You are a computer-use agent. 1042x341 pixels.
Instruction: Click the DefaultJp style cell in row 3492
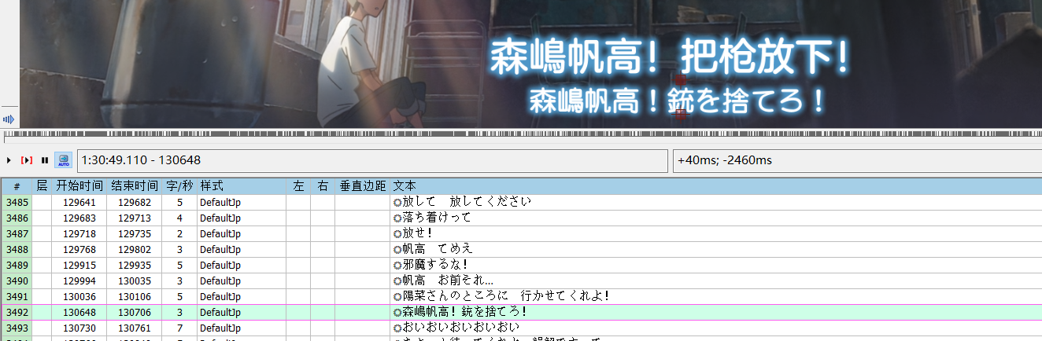point(242,312)
